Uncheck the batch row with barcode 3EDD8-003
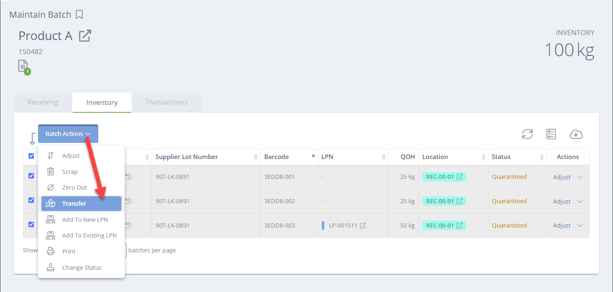Screen dimensions: 613x292 pyautogui.click(x=31, y=224)
